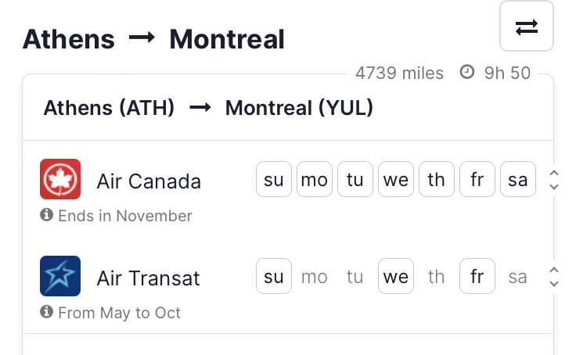This screenshot has width=576, height=355.
Task: Click info icon beside Ends in November
Action: tap(47, 215)
